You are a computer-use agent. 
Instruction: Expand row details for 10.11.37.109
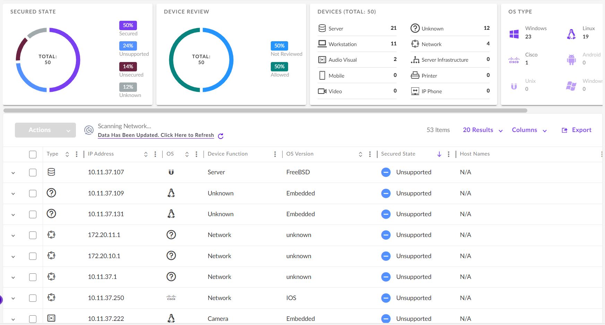(13, 194)
